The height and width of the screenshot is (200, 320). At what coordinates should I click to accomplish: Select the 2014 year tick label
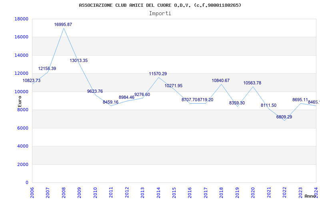[x=158, y=192]
